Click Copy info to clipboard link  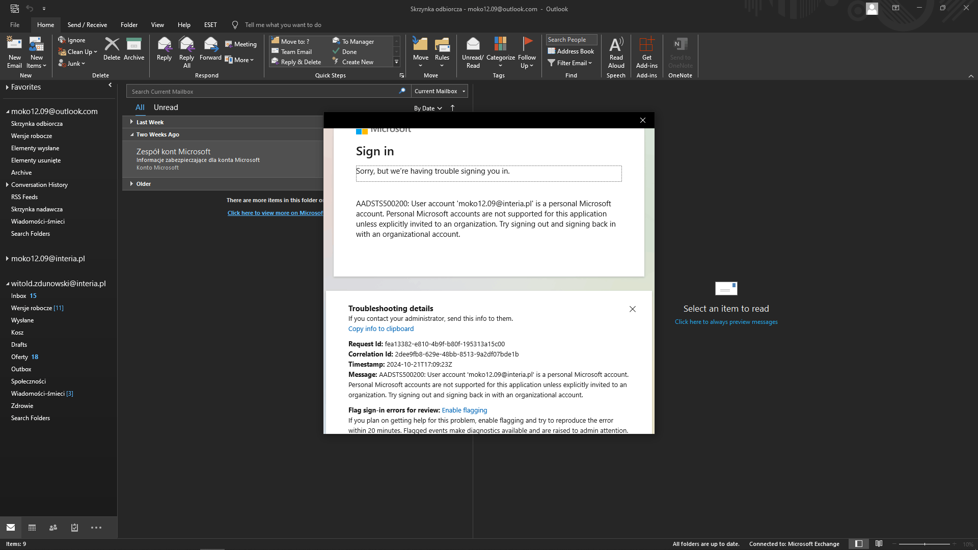click(x=381, y=329)
